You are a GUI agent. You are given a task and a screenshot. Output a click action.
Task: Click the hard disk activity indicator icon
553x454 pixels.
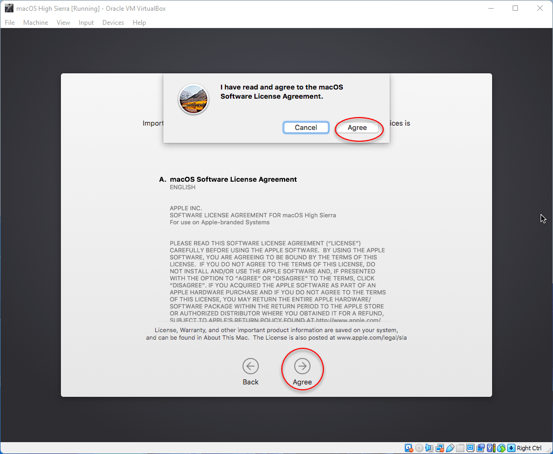(409, 448)
